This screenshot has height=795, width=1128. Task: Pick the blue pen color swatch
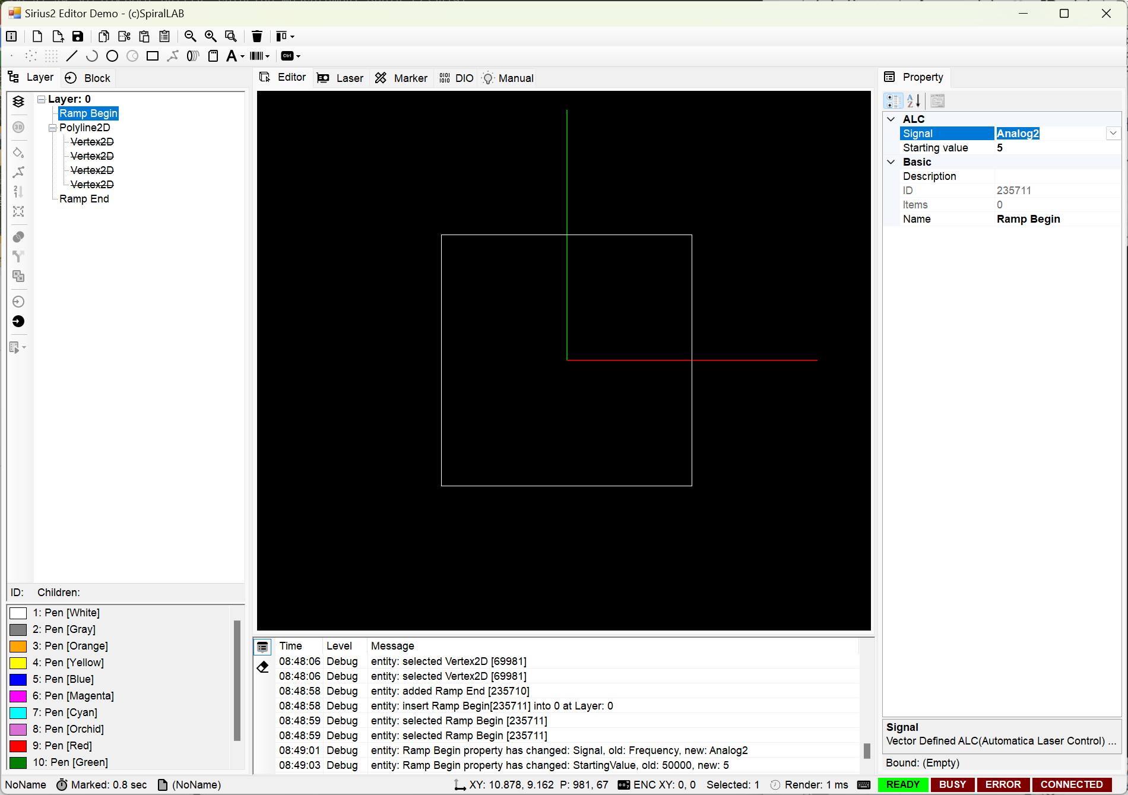tap(18, 679)
